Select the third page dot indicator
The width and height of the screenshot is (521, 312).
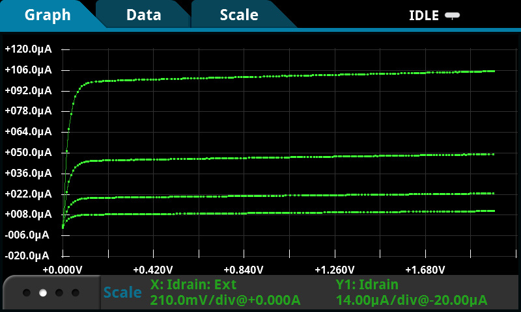[x=59, y=293]
